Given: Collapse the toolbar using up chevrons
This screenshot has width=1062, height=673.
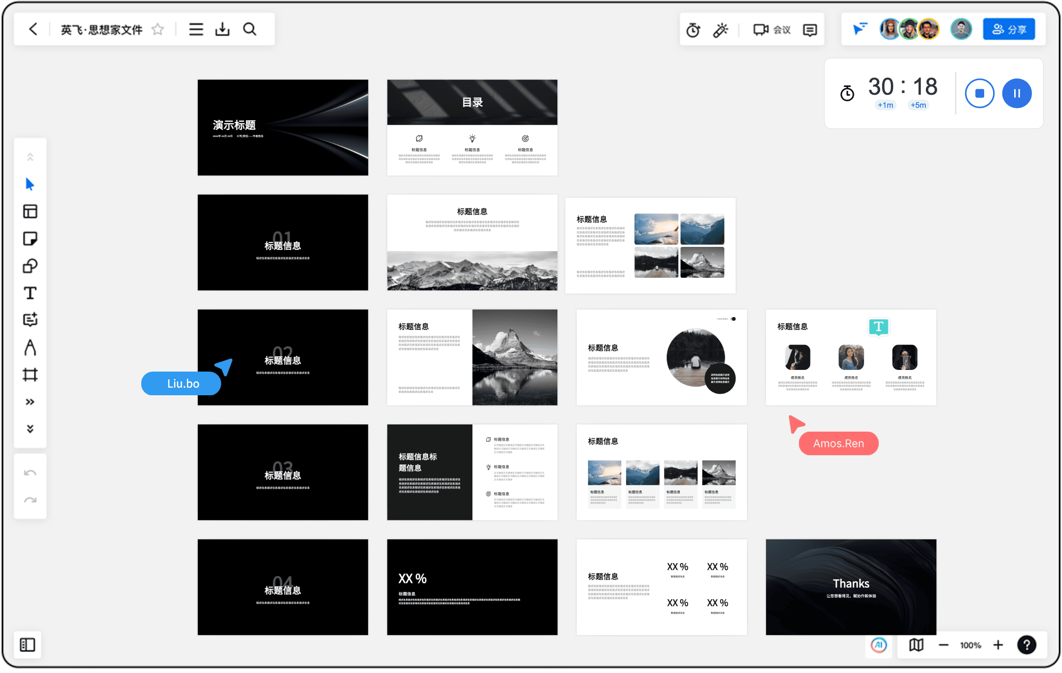Looking at the screenshot, I should pos(30,157).
